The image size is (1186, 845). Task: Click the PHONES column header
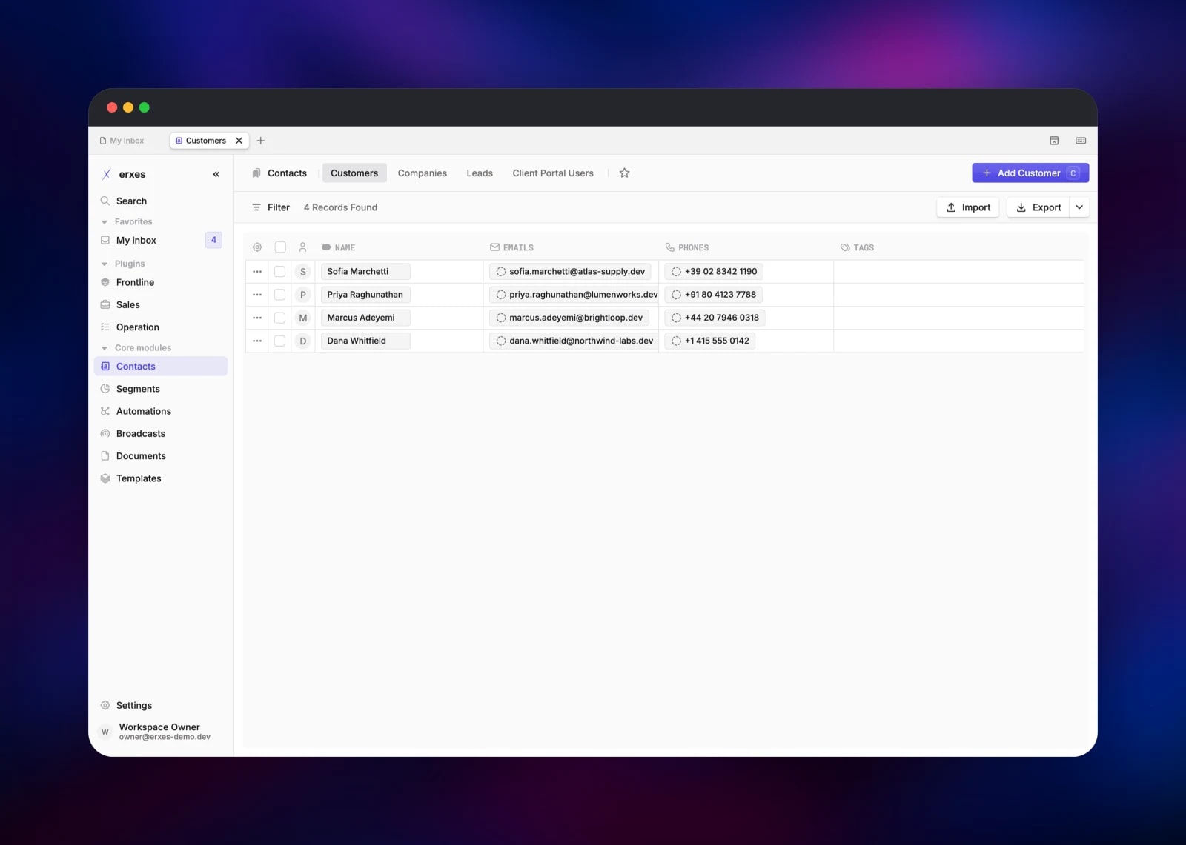pyautogui.click(x=687, y=247)
